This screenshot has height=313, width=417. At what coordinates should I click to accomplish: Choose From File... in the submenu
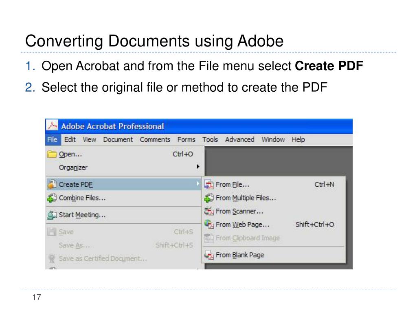coord(274,185)
